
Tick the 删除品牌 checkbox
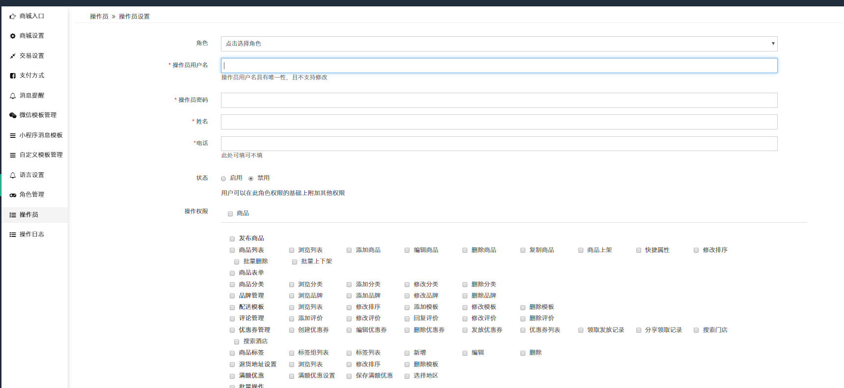click(x=465, y=296)
